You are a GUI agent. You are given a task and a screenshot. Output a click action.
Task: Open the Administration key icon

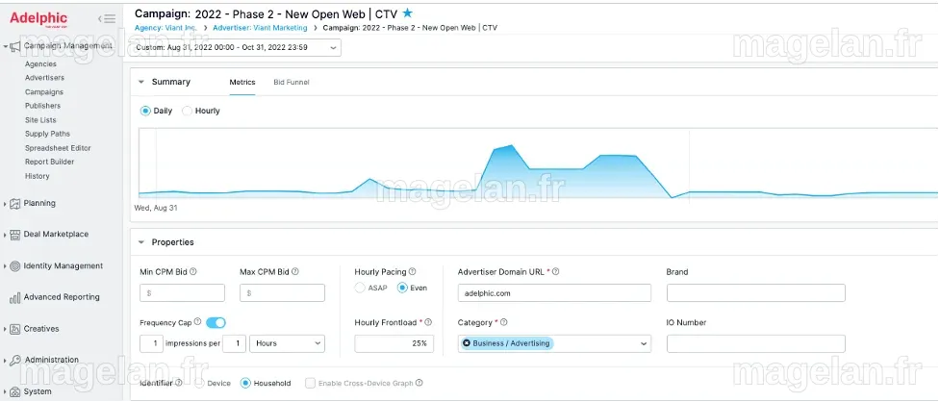tap(15, 360)
